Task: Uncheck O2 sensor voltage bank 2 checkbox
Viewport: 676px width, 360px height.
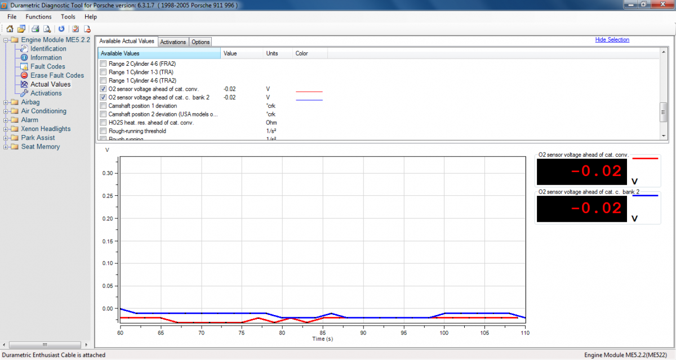Action: coord(103,97)
